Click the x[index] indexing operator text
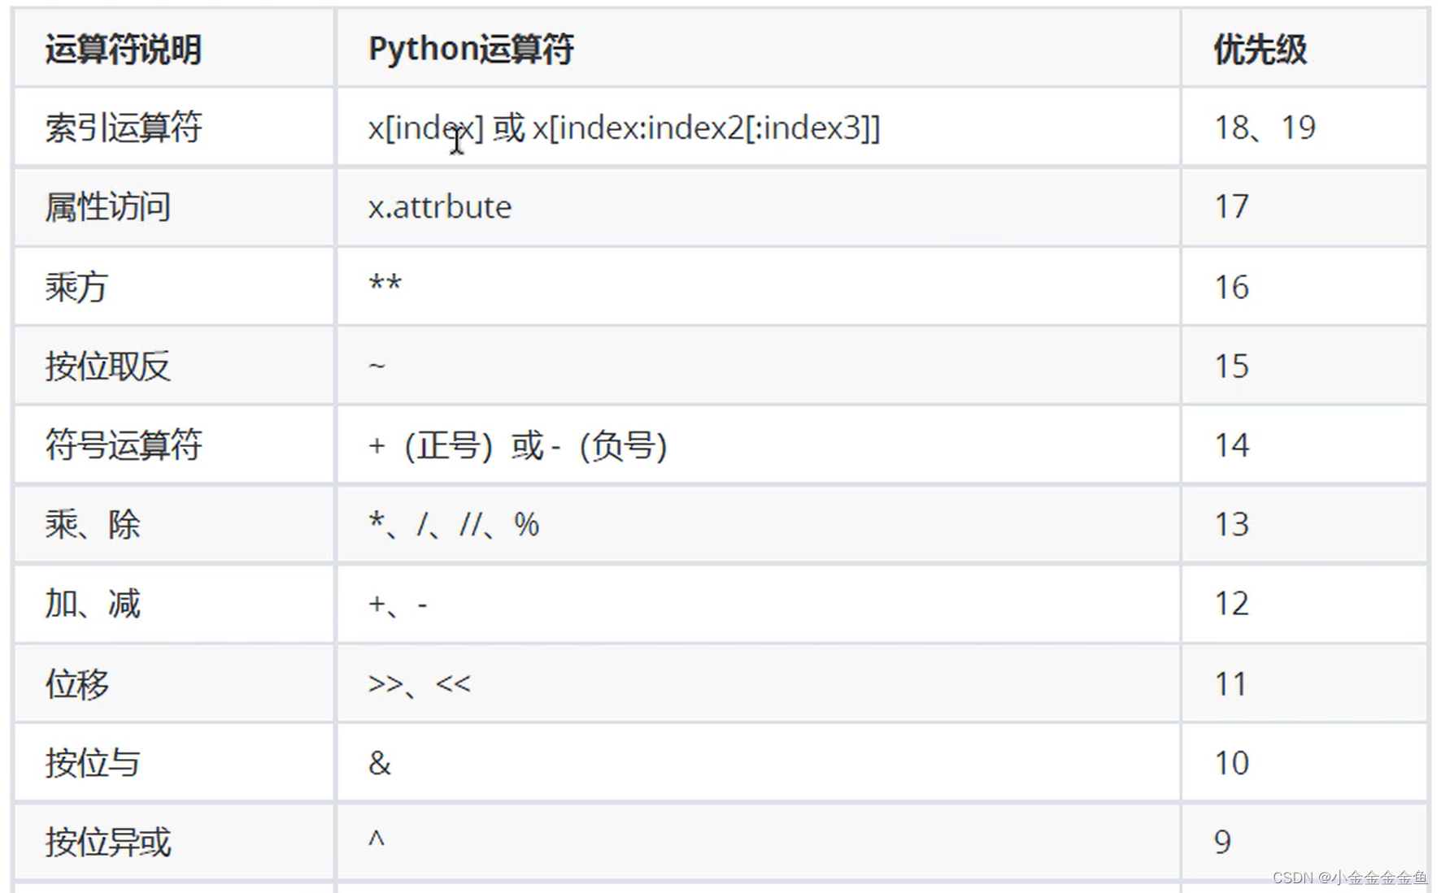Viewport: 1441px width, 893px height. pos(425,128)
